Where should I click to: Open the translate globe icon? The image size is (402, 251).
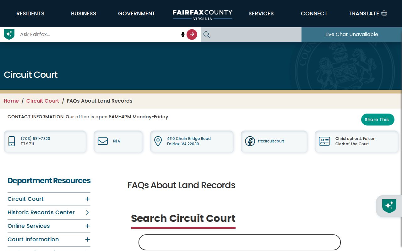(x=384, y=13)
